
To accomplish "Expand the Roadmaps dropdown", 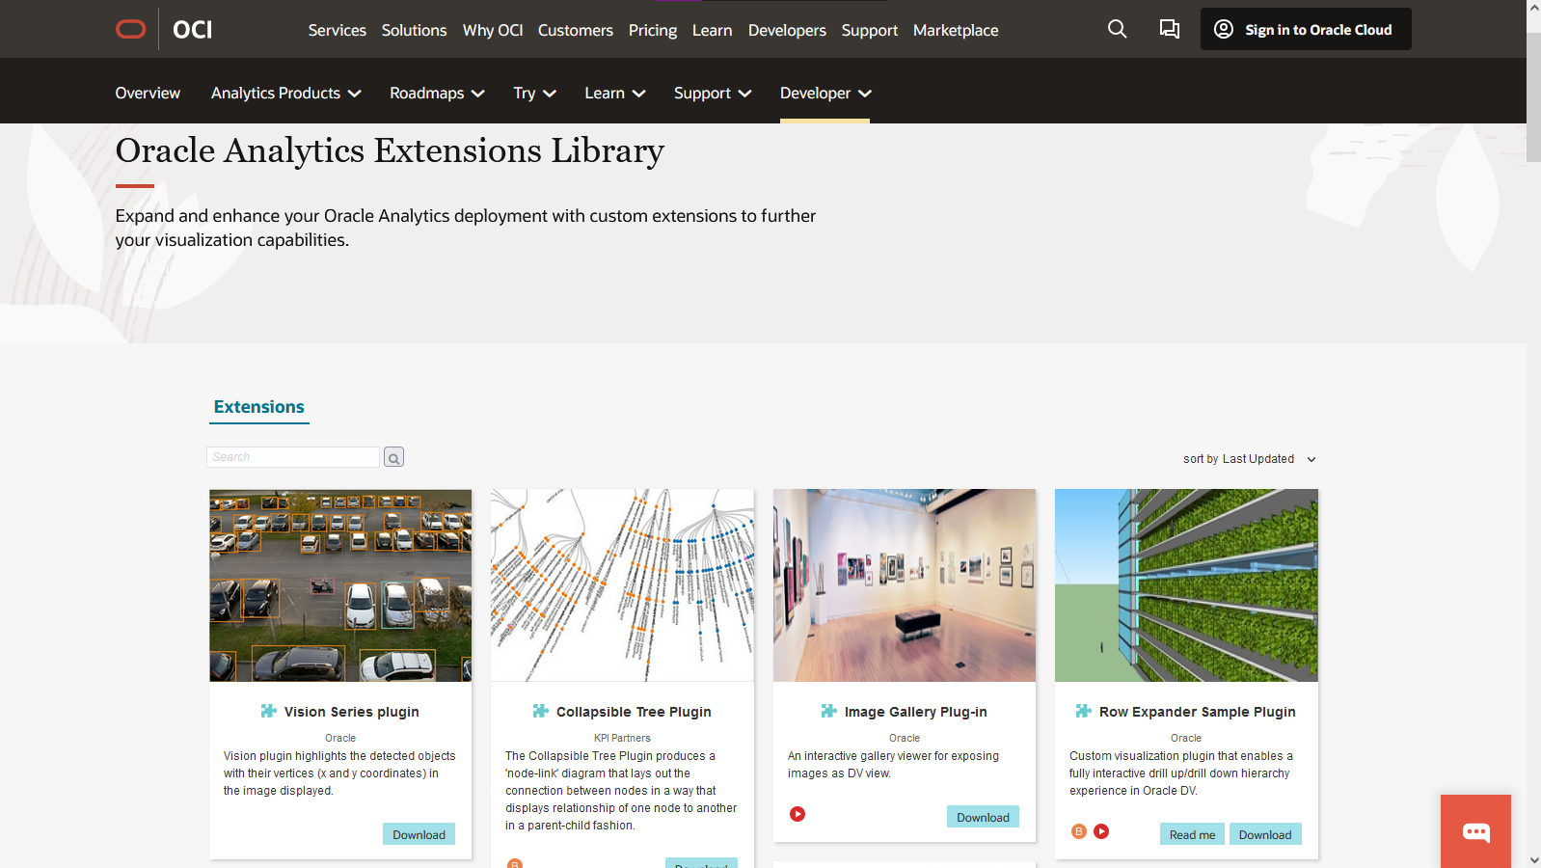I will pyautogui.click(x=437, y=93).
